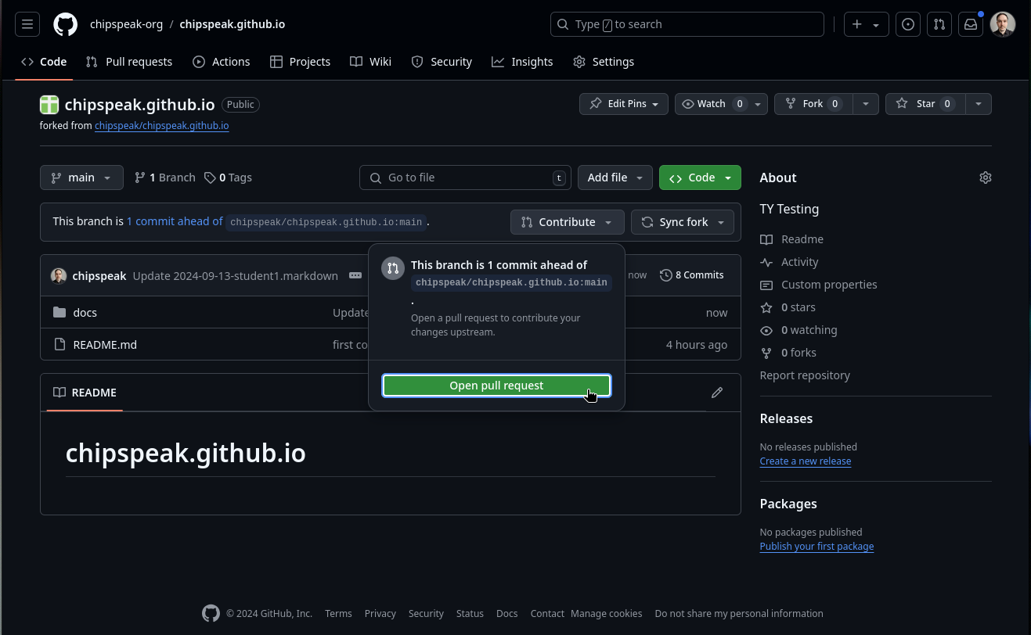Click the '1 commit ahead of' link
The height and width of the screenshot is (635, 1031).
click(x=175, y=221)
